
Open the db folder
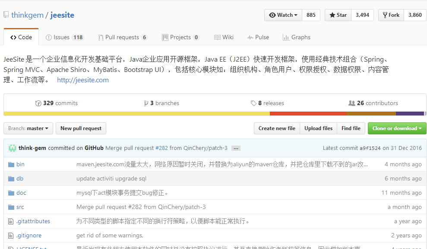coord(20,179)
